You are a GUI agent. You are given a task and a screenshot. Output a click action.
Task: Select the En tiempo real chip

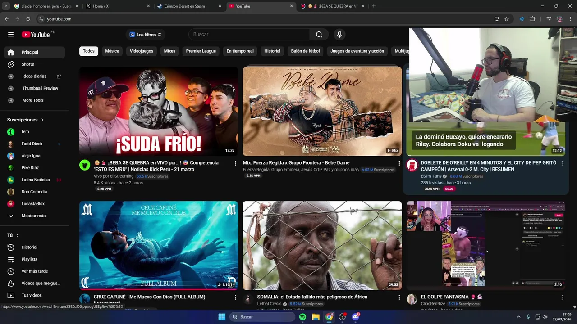(240, 51)
